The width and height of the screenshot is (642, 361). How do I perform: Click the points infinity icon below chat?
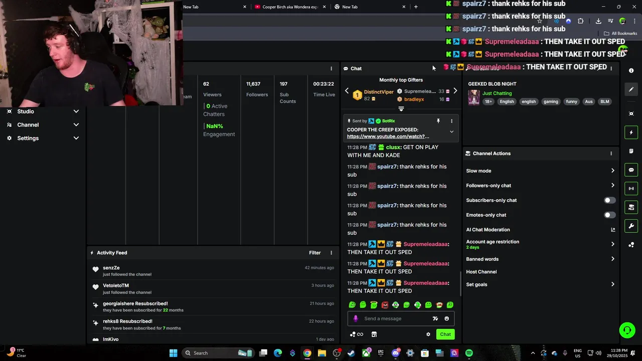[x=357, y=334]
